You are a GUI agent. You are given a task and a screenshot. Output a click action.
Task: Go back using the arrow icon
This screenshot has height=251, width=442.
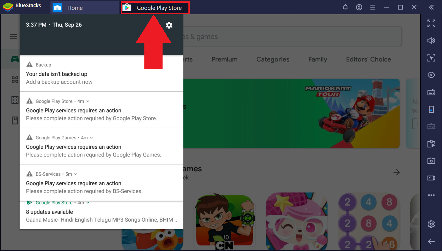[431, 241]
